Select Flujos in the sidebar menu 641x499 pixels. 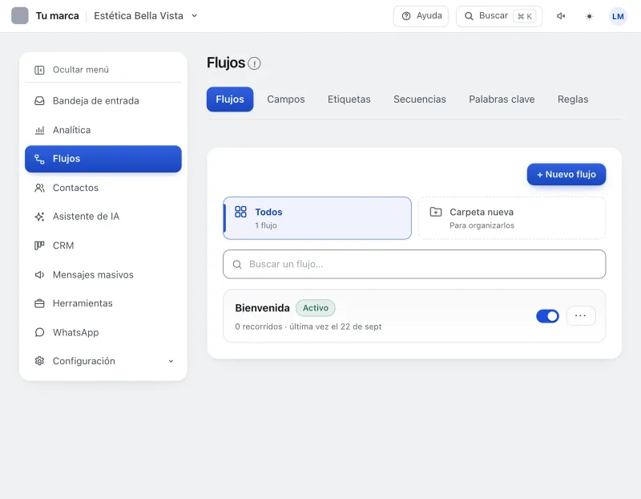103,159
